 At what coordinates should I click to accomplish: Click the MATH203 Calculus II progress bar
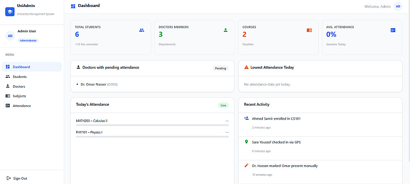152,125
